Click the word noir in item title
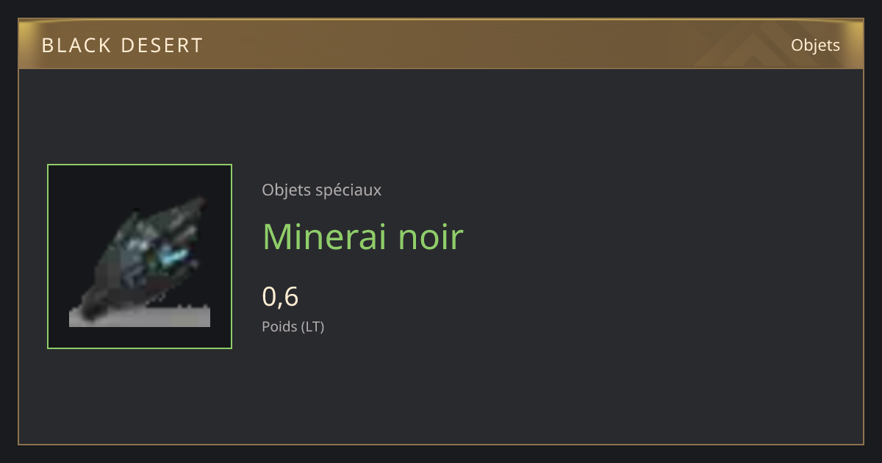Viewport: 882px width, 463px height. [431, 237]
